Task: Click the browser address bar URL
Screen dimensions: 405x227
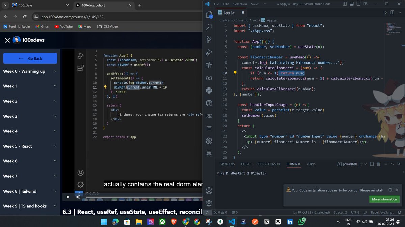Action: click(72, 17)
